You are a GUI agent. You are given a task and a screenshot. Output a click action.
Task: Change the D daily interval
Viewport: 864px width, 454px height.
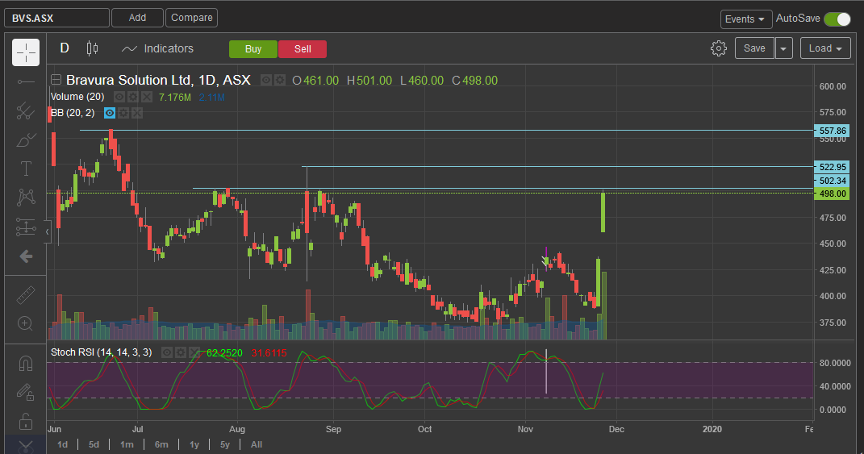point(65,48)
